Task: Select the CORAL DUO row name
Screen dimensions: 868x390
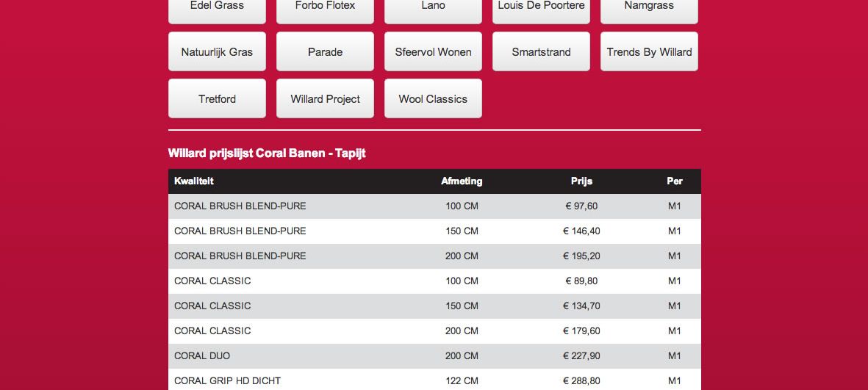Action: pos(202,355)
